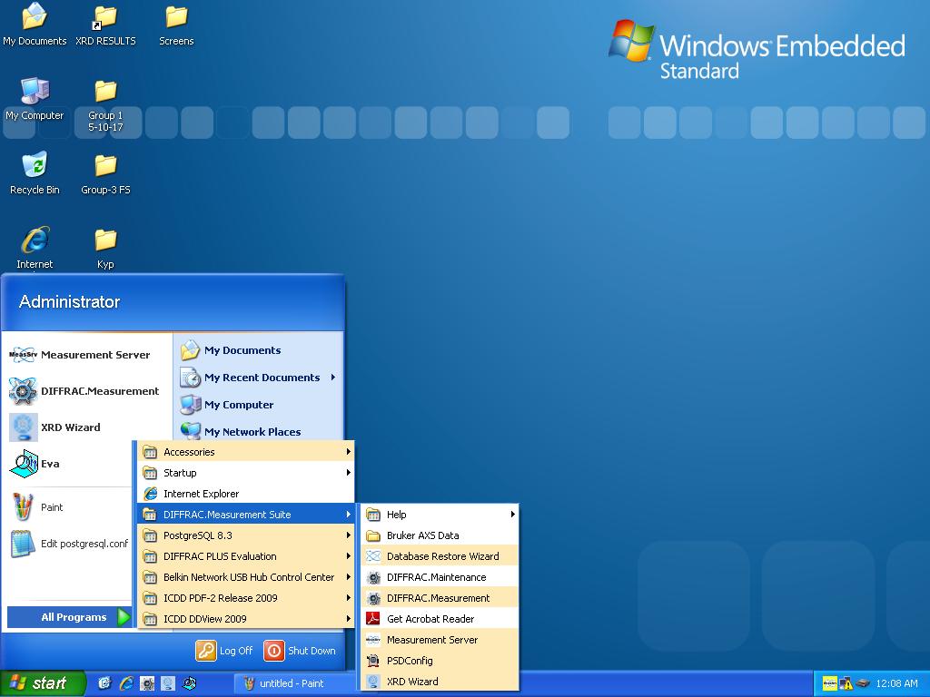
Task: Open the Group-3 FS desktop folder
Action: pos(105,173)
